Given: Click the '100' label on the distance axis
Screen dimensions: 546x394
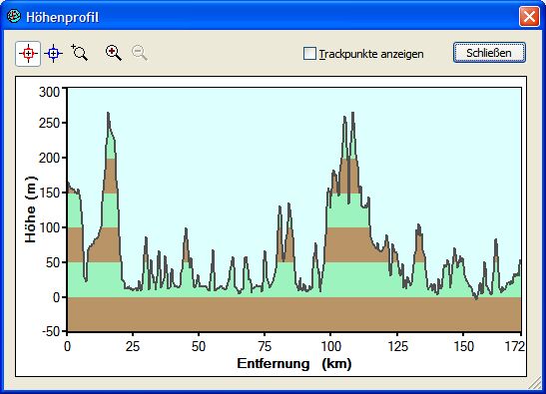Looking at the screenshot, I should pyautogui.click(x=330, y=346).
